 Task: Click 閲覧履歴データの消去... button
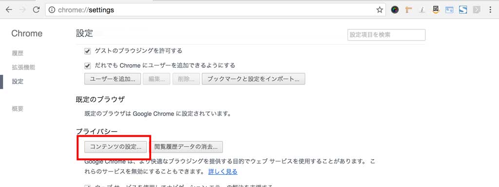pyautogui.click(x=186, y=147)
